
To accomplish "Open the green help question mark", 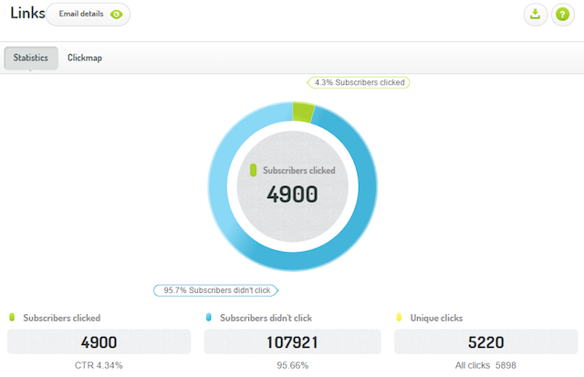I will pos(562,15).
